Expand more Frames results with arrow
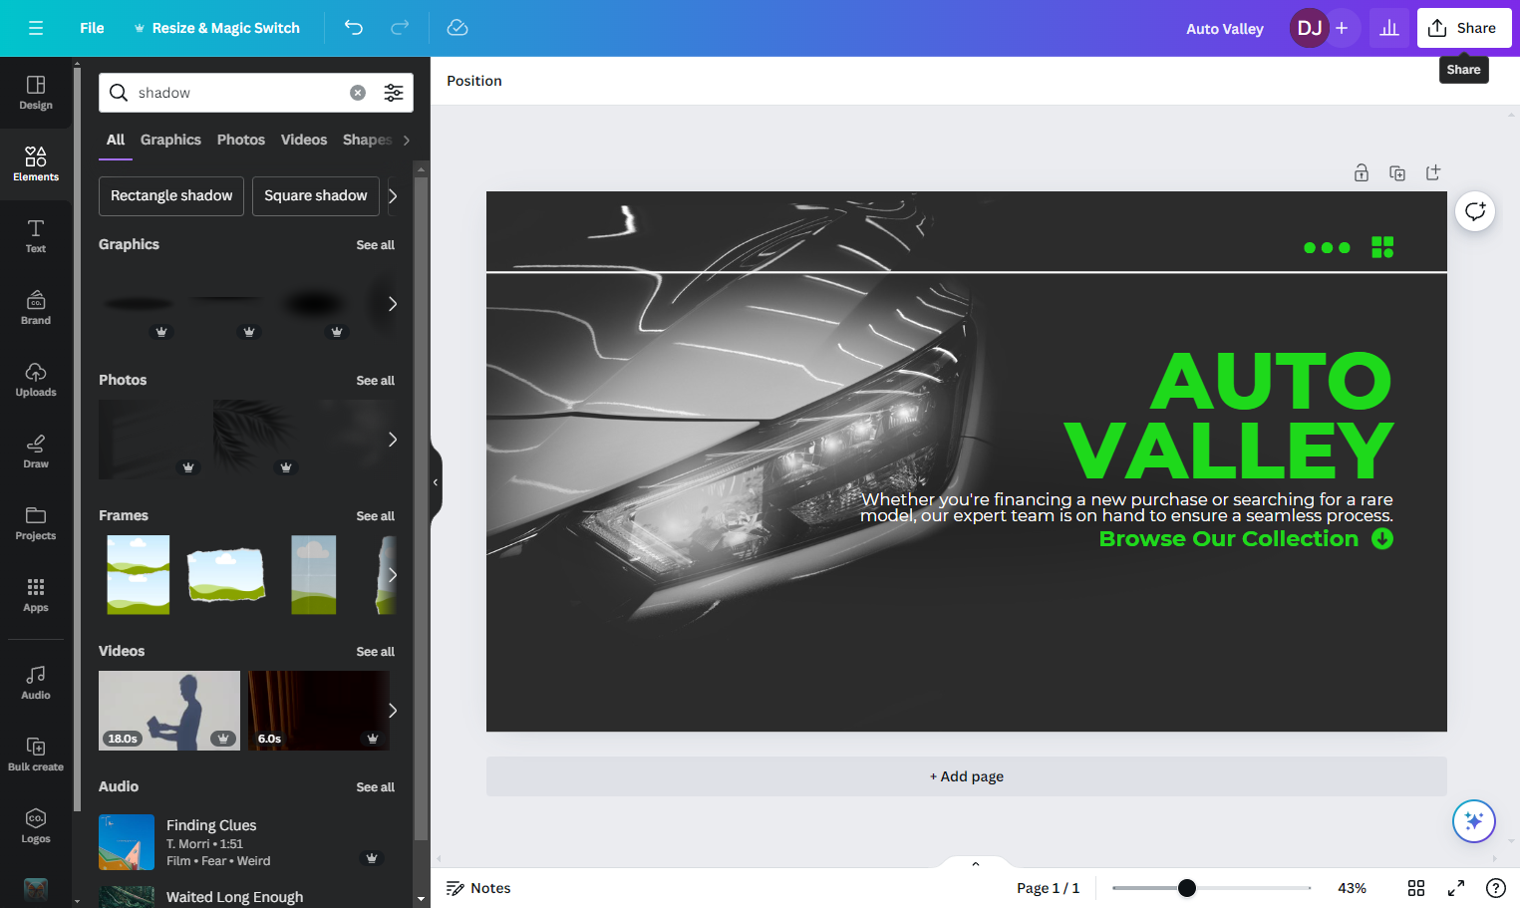The width and height of the screenshot is (1520, 908). (393, 575)
